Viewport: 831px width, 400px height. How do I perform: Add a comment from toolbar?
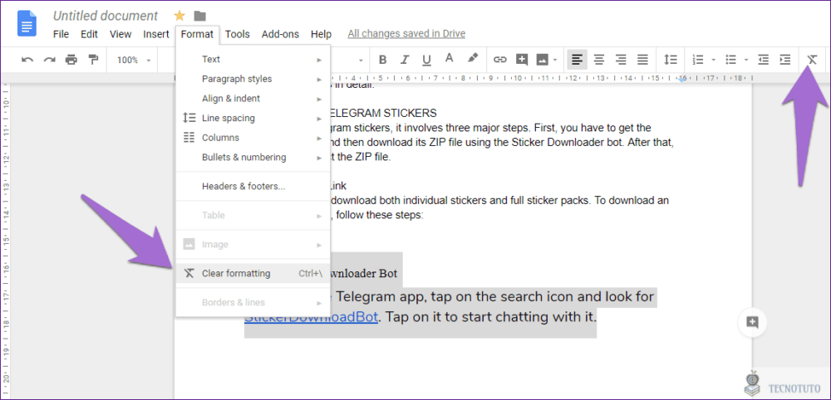click(522, 60)
